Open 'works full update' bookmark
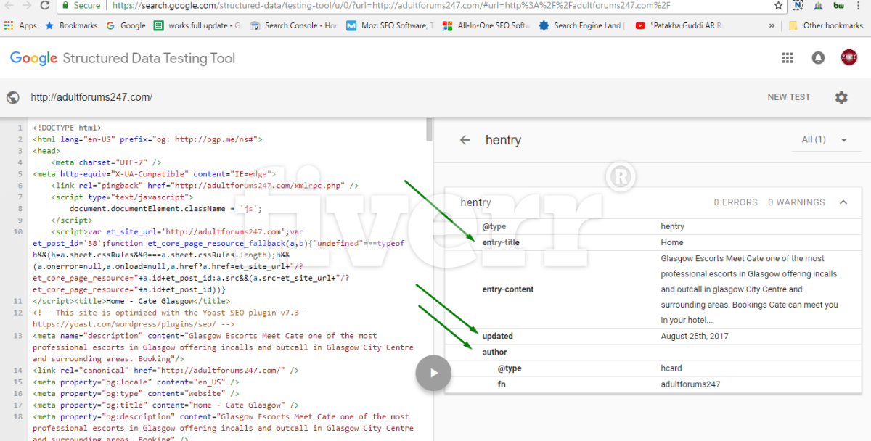This screenshot has width=871, height=441. [197, 25]
